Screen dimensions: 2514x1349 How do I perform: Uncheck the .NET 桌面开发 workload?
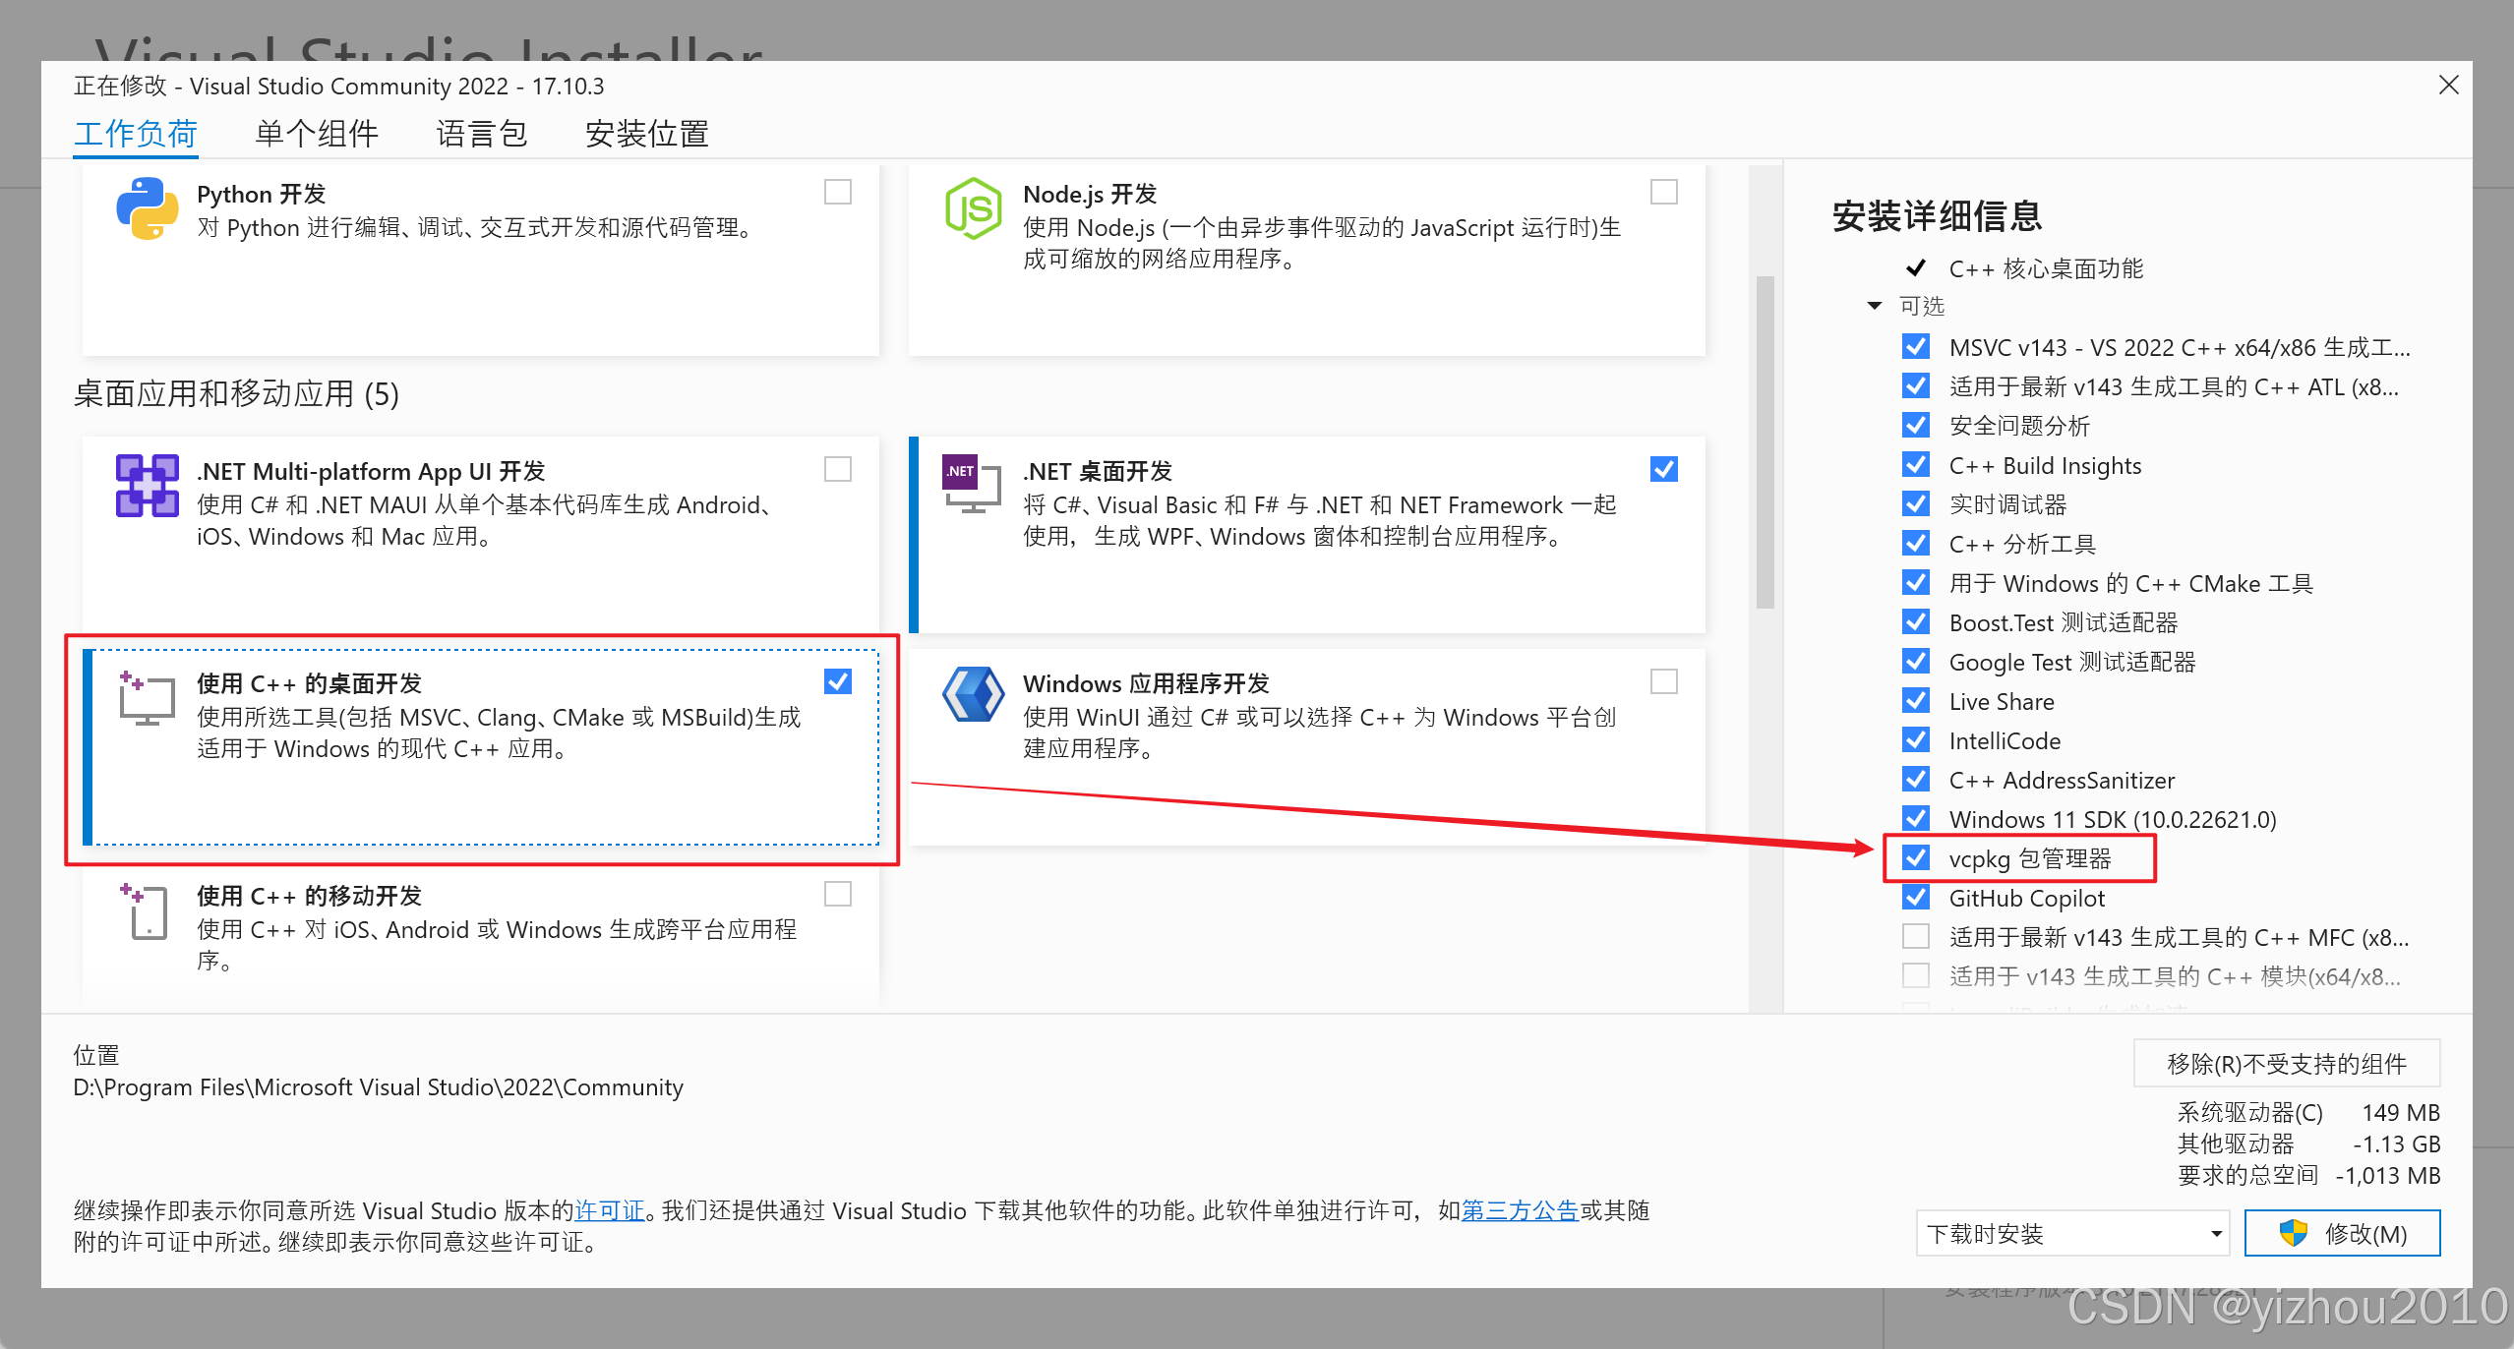(x=1664, y=469)
